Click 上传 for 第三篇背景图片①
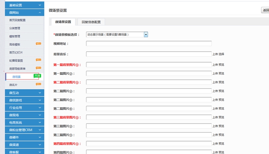269x154 pixels. point(215,117)
